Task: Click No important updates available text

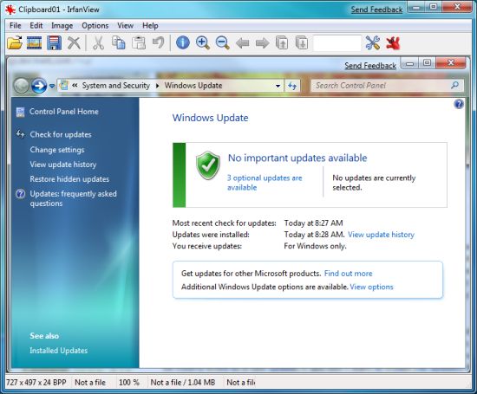Action: coord(297,158)
